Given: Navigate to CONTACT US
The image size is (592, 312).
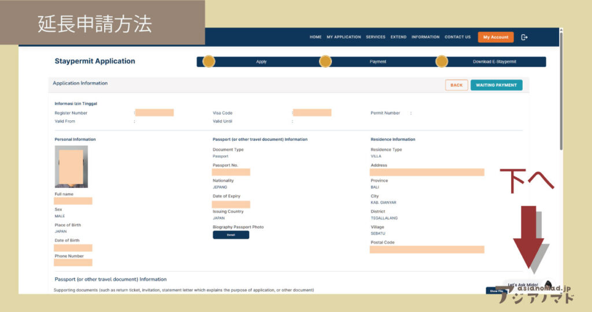Looking at the screenshot, I should pos(457,37).
